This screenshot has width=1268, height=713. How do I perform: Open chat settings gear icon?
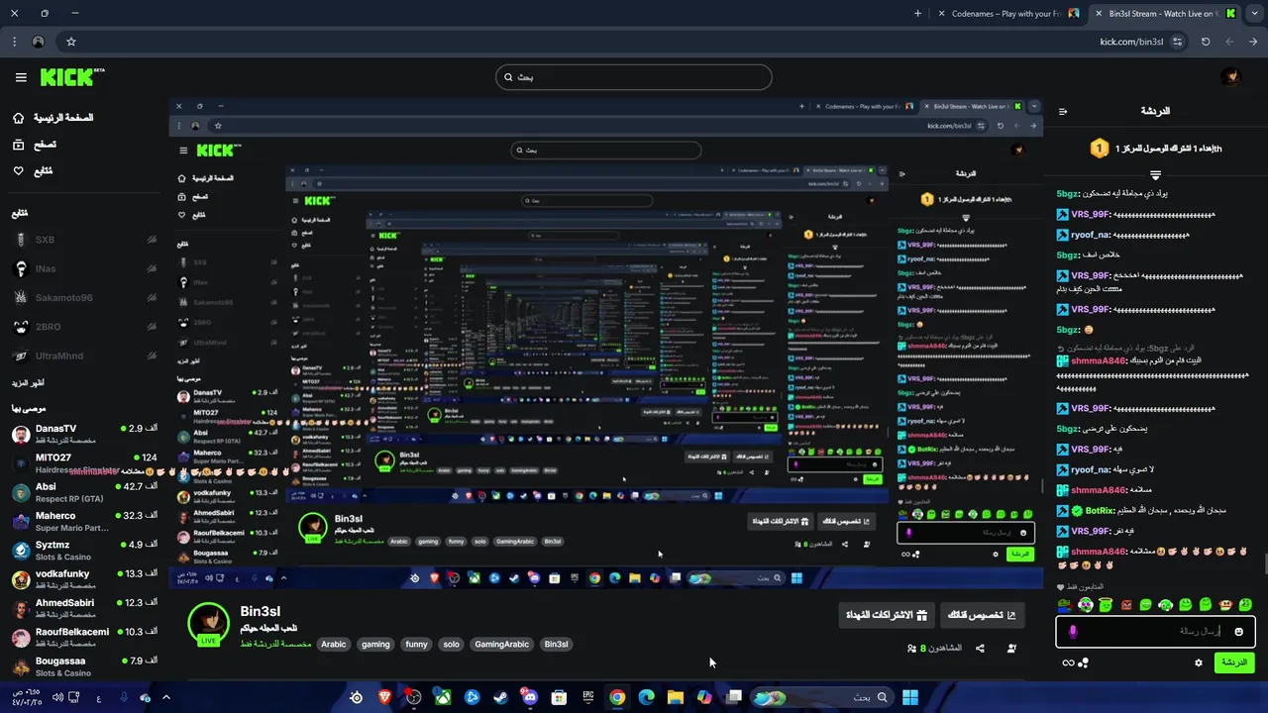point(1199,662)
